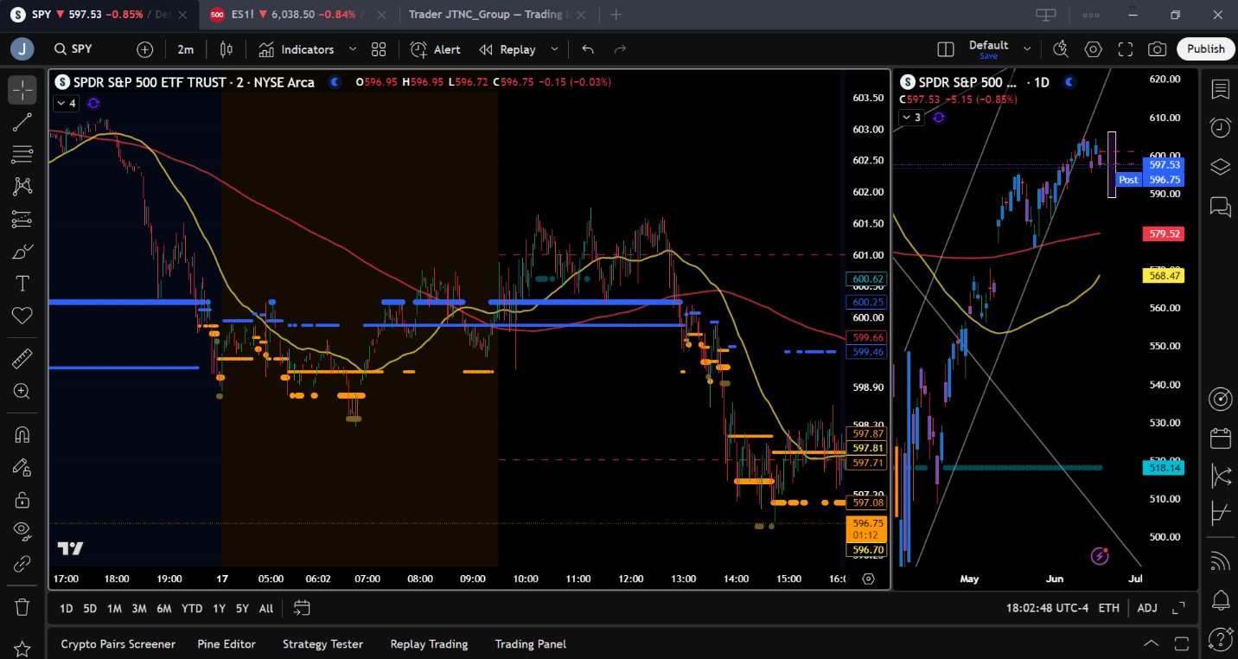This screenshot has height=659, width=1238.
Task: Open the crossing-arrows icon panel
Action: click(1221, 475)
